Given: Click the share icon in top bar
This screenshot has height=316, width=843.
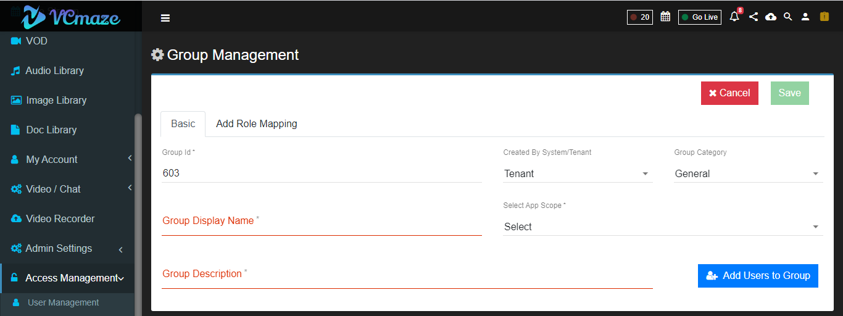Looking at the screenshot, I should click(x=754, y=17).
